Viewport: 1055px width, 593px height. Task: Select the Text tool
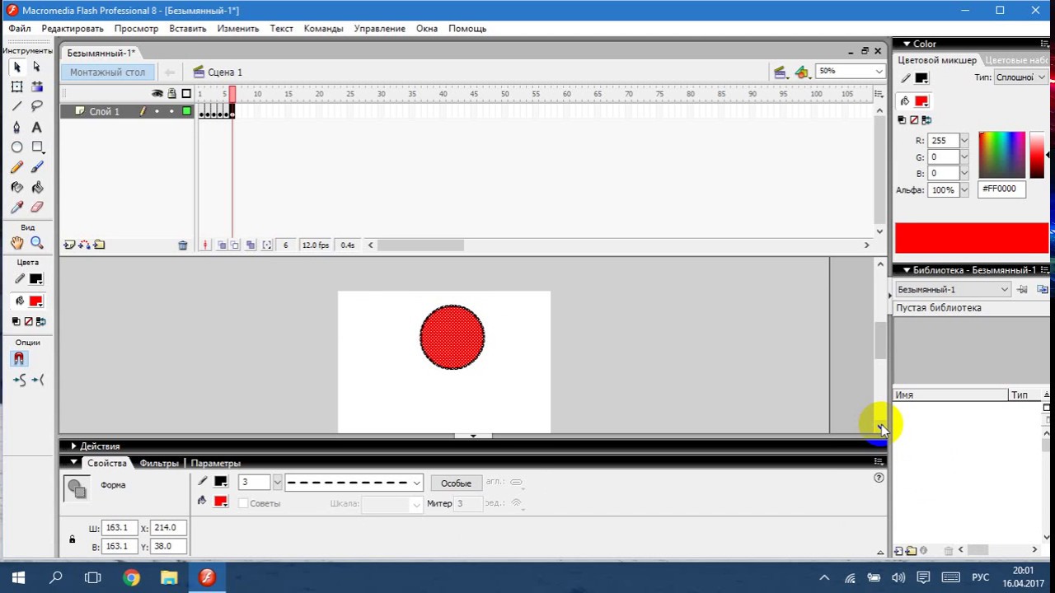[36, 127]
